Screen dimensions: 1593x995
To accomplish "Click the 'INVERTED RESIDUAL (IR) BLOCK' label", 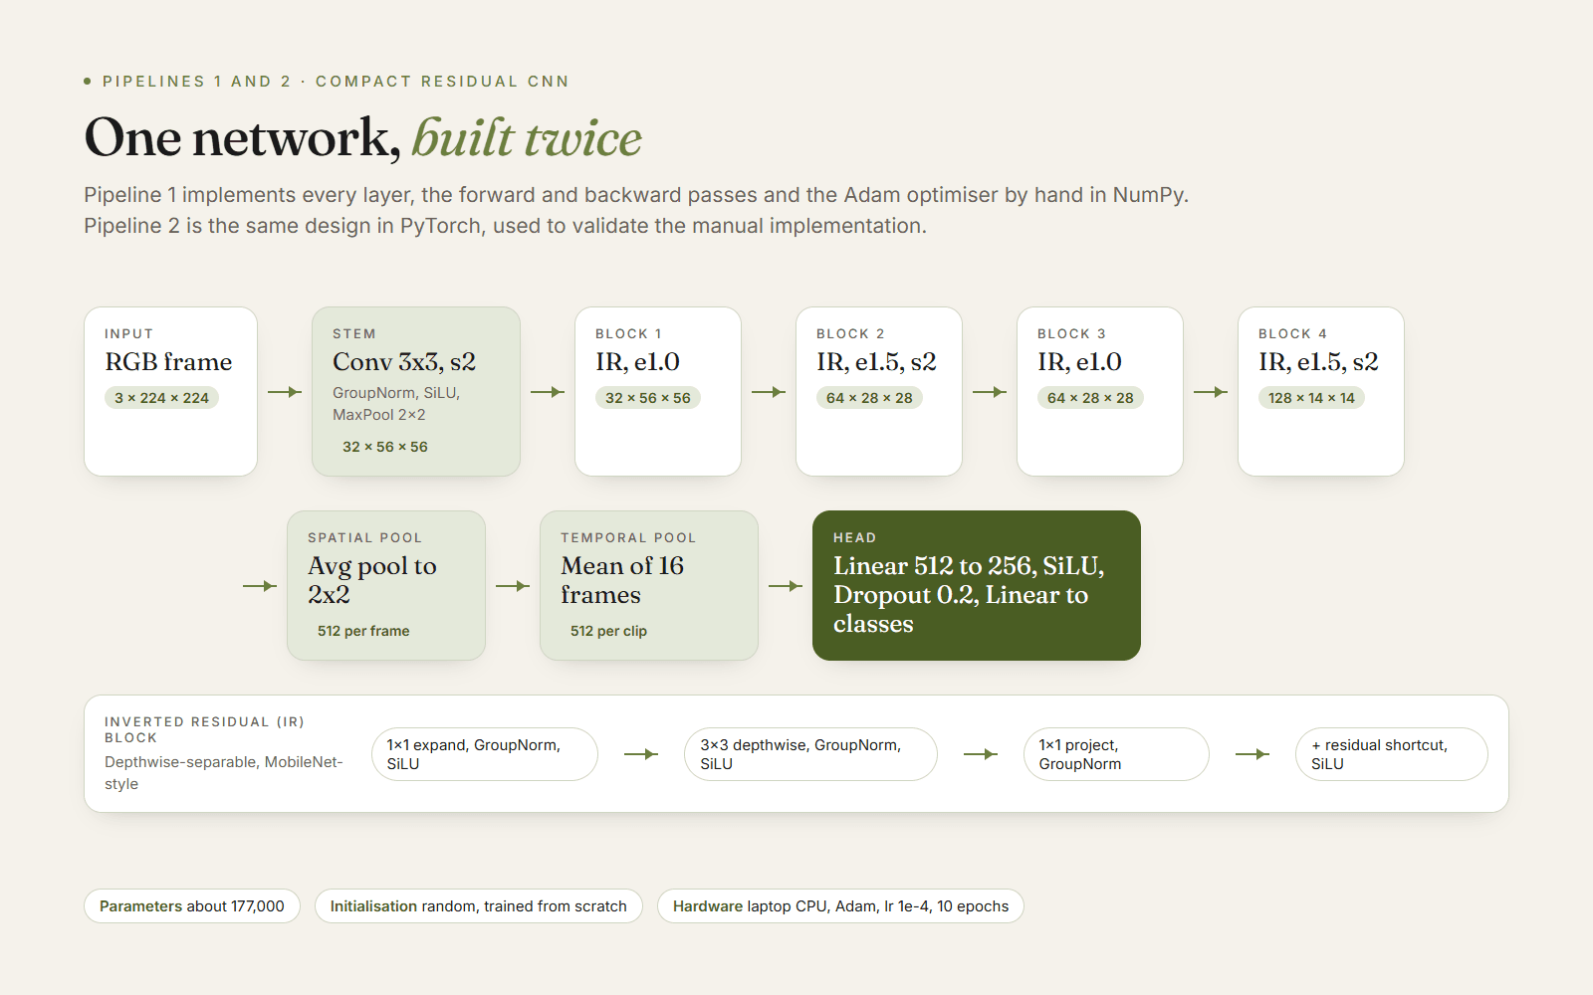I will [x=204, y=729].
